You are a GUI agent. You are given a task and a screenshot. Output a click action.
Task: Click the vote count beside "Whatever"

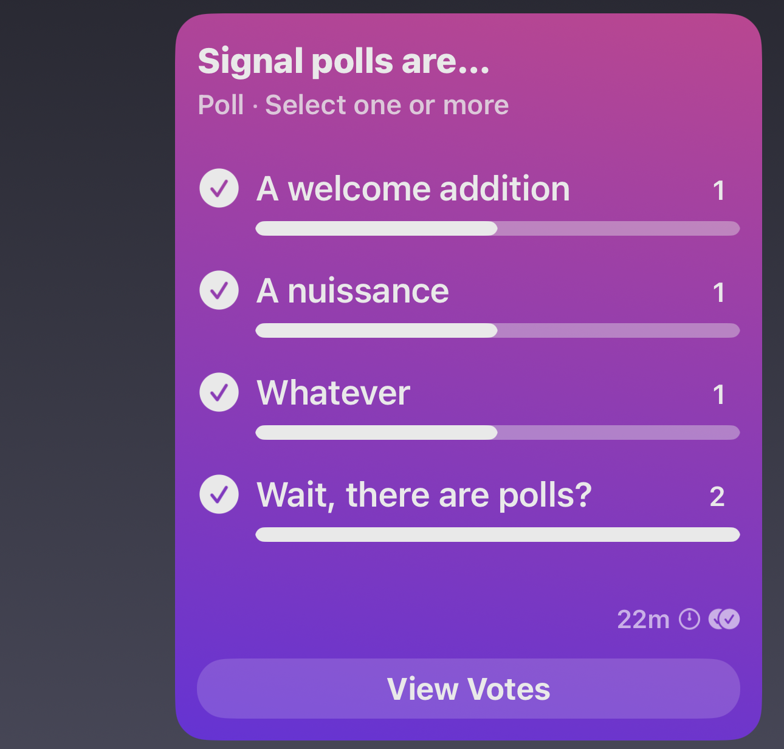point(718,395)
